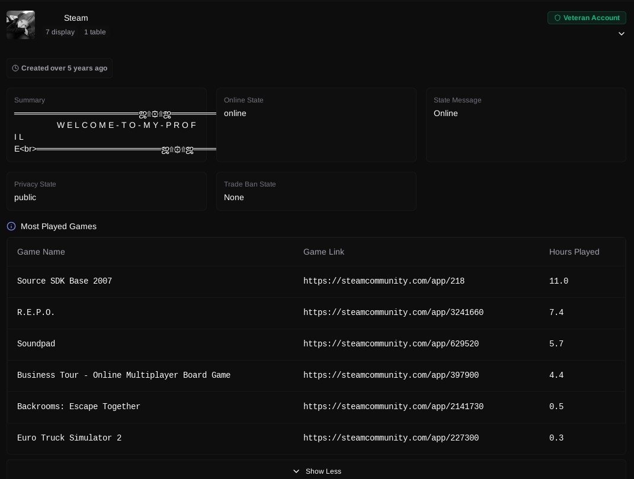The image size is (634, 479).
Task: Click the Most Played Games heading
Action: click(59, 227)
